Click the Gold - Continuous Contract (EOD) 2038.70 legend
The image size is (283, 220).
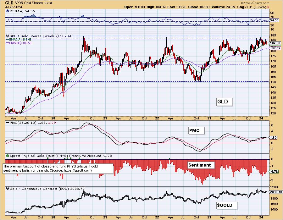47,189
